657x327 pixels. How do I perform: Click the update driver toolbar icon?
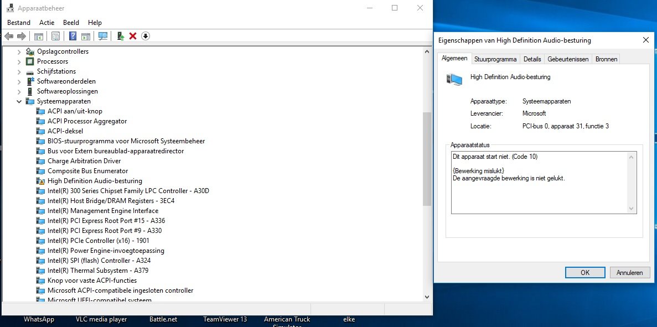121,37
